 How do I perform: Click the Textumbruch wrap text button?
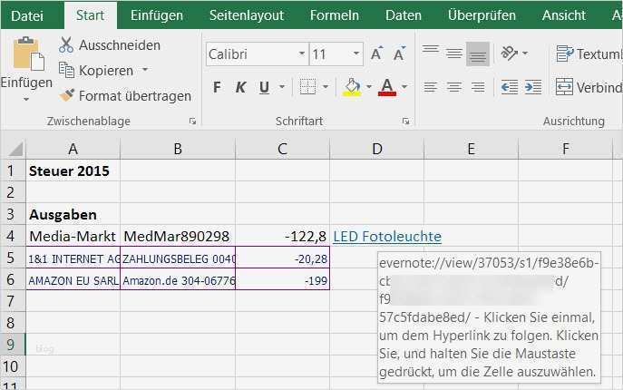point(589,54)
